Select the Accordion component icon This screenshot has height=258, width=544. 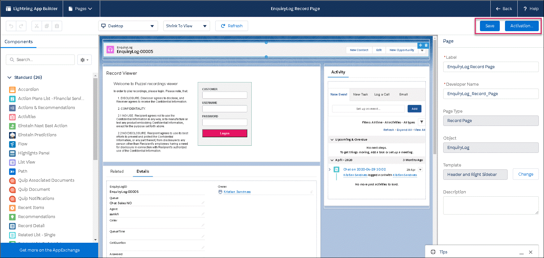[x=12, y=90]
